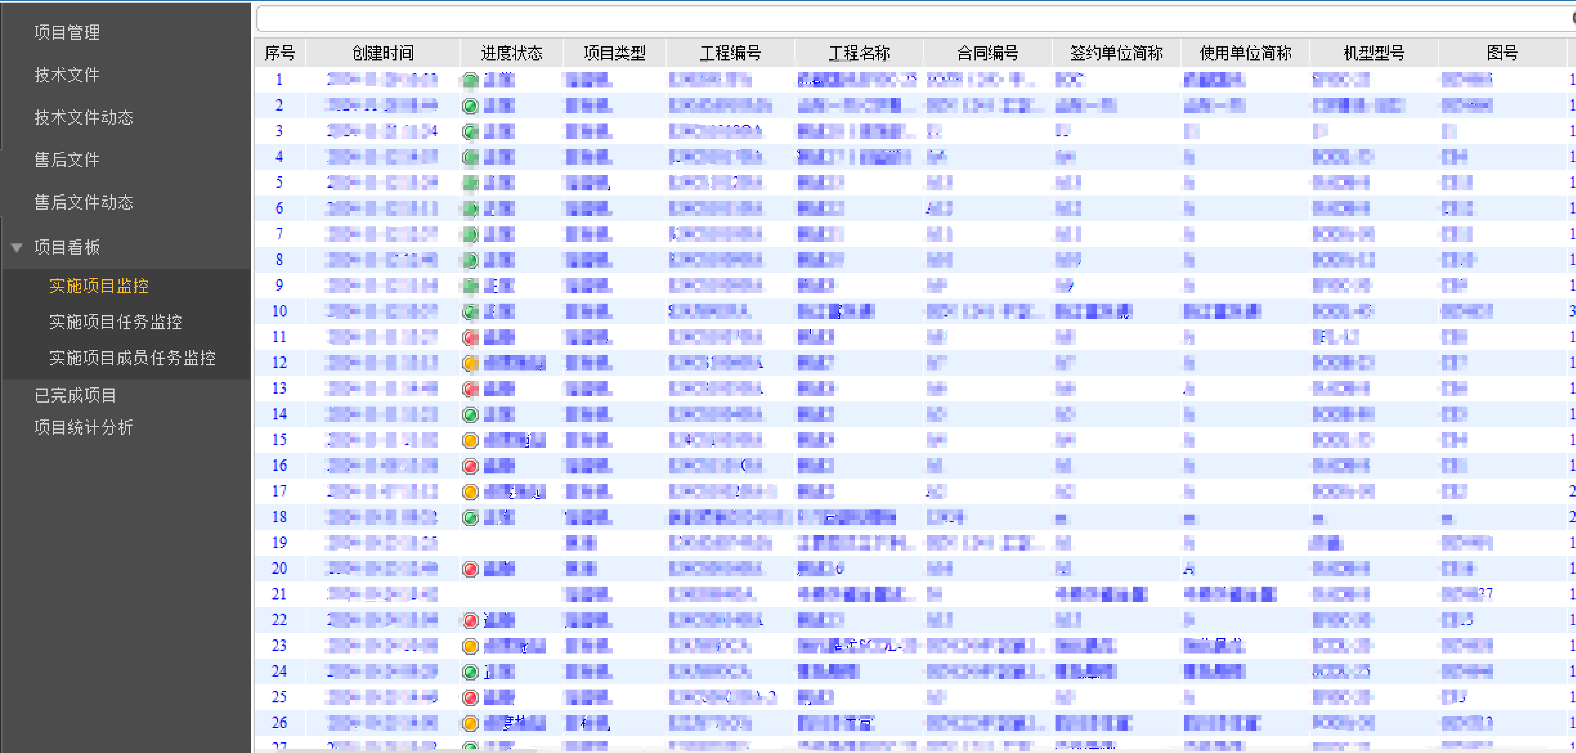The image size is (1576, 753).
Task: Go to 已完成项目 in sidebar
Action: [x=75, y=395]
